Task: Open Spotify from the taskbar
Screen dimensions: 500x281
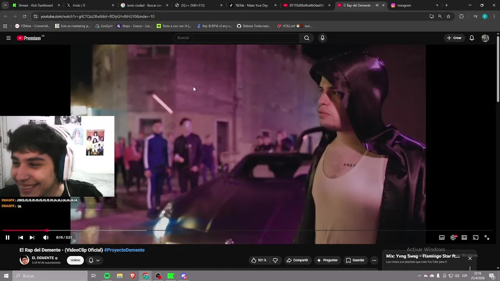Action: click(107, 276)
